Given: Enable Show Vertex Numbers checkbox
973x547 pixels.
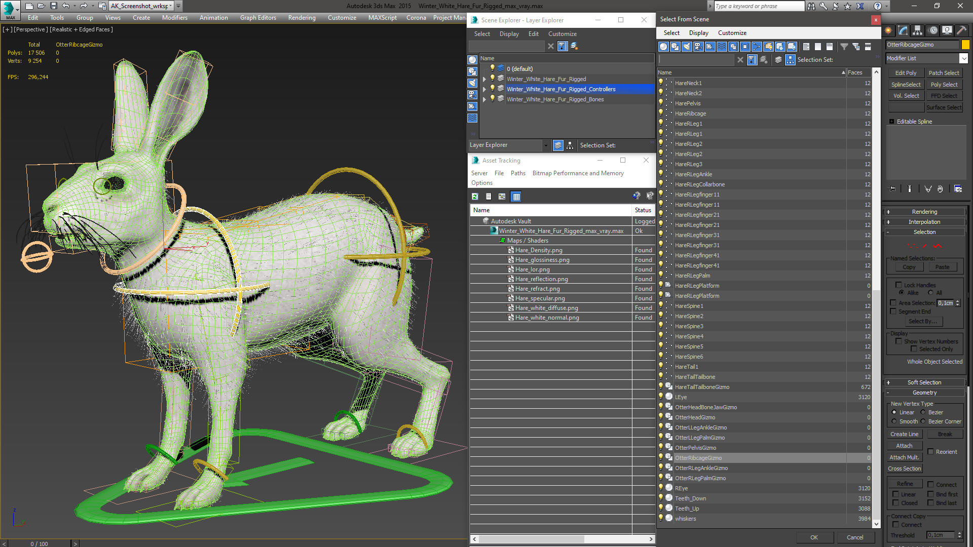Looking at the screenshot, I should click(x=899, y=341).
